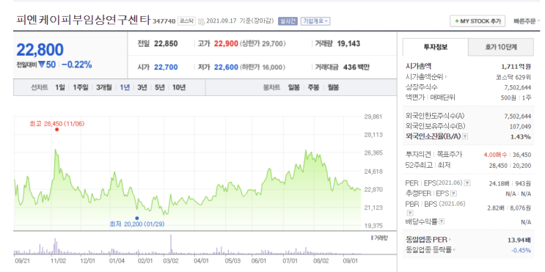The height and width of the screenshot is (272, 545).
Task: Open help icon next to 배당수익률
Action: pyautogui.click(x=442, y=221)
